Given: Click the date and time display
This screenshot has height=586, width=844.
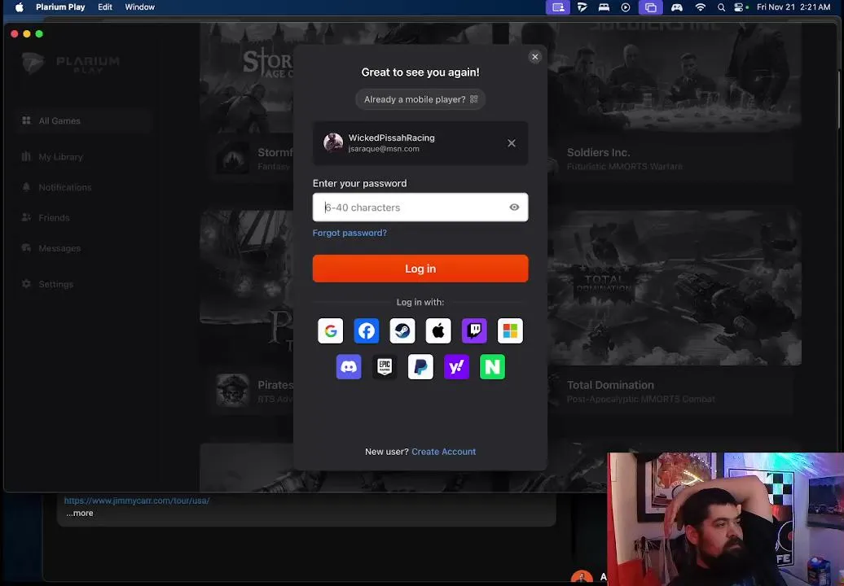Looking at the screenshot, I should point(793,7).
